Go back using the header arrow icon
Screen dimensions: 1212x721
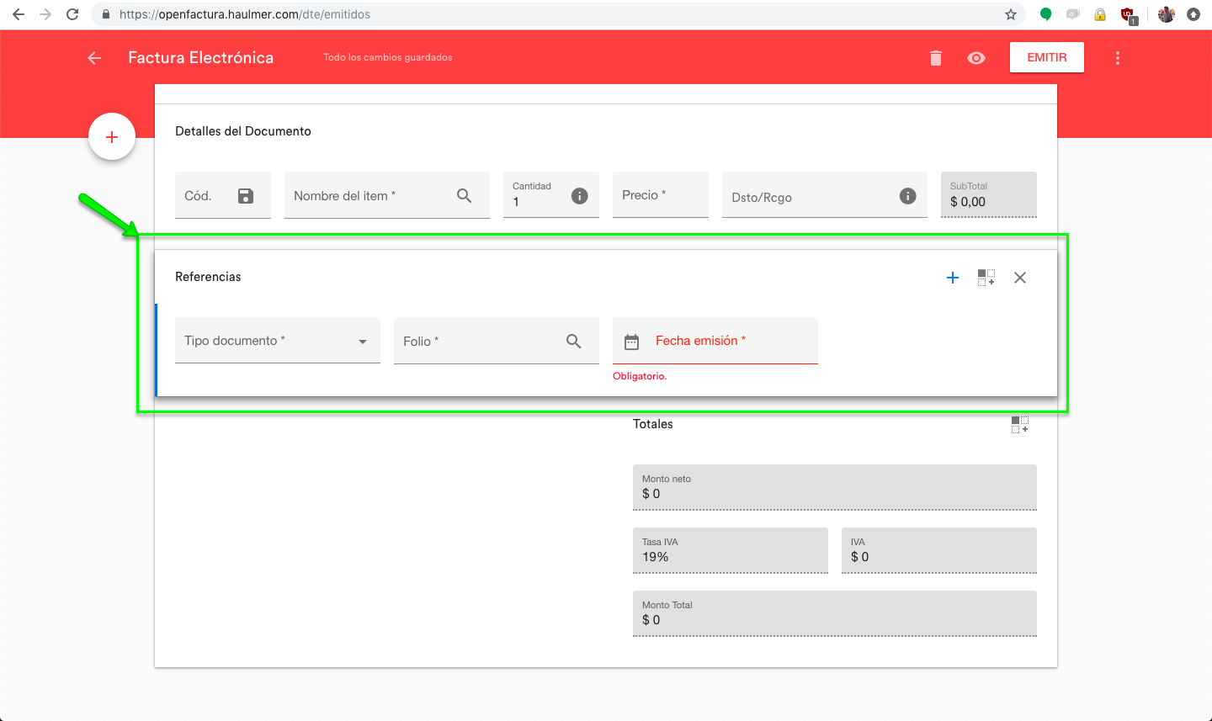[94, 58]
